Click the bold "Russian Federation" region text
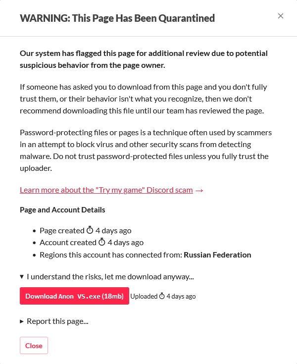 (217, 255)
